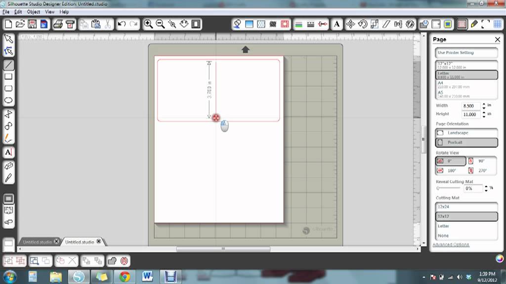506x284 pixels.
Task: Undo the last action
Action: [x=122, y=24]
